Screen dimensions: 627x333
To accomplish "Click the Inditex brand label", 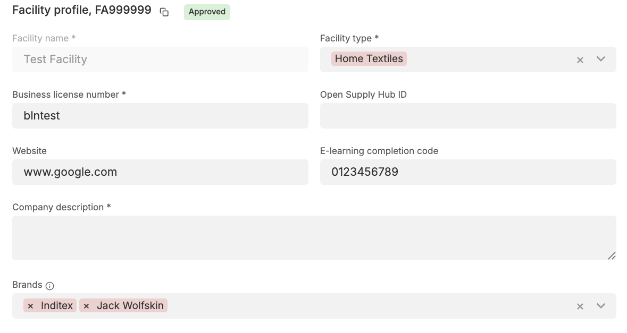I will pyautogui.click(x=56, y=306).
